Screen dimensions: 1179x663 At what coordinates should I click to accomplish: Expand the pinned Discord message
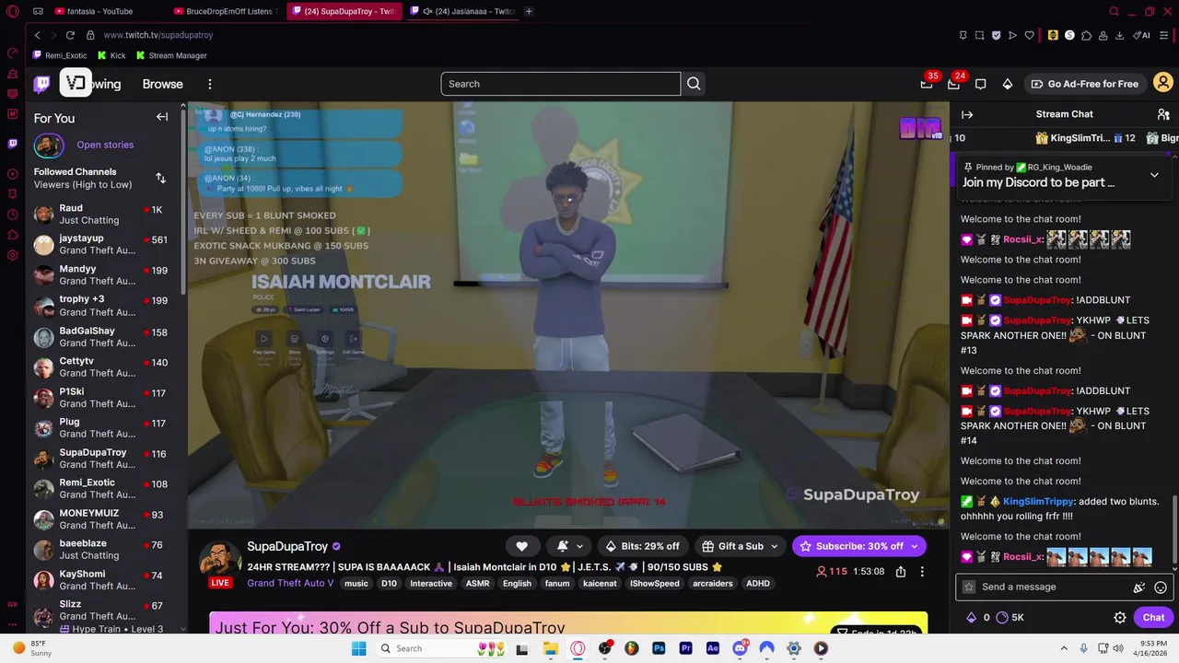pyautogui.click(x=1154, y=175)
